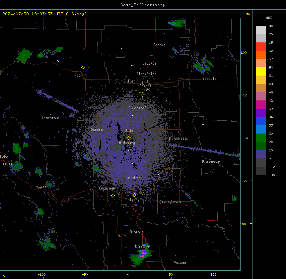286x279 pixels.
Task: Pick the blue 33-36 dBZ legend swatch
Action: click(261, 121)
